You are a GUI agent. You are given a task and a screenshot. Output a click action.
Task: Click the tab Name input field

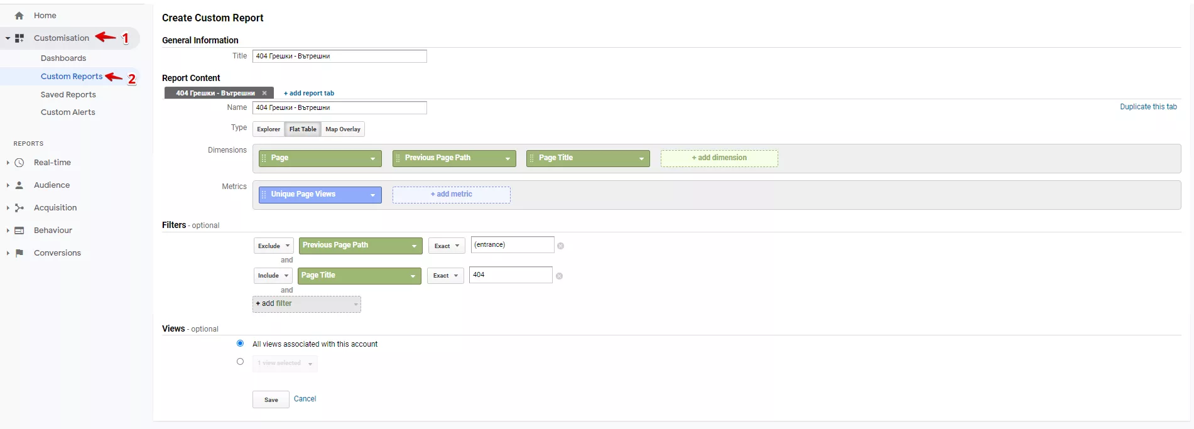point(340,107)
